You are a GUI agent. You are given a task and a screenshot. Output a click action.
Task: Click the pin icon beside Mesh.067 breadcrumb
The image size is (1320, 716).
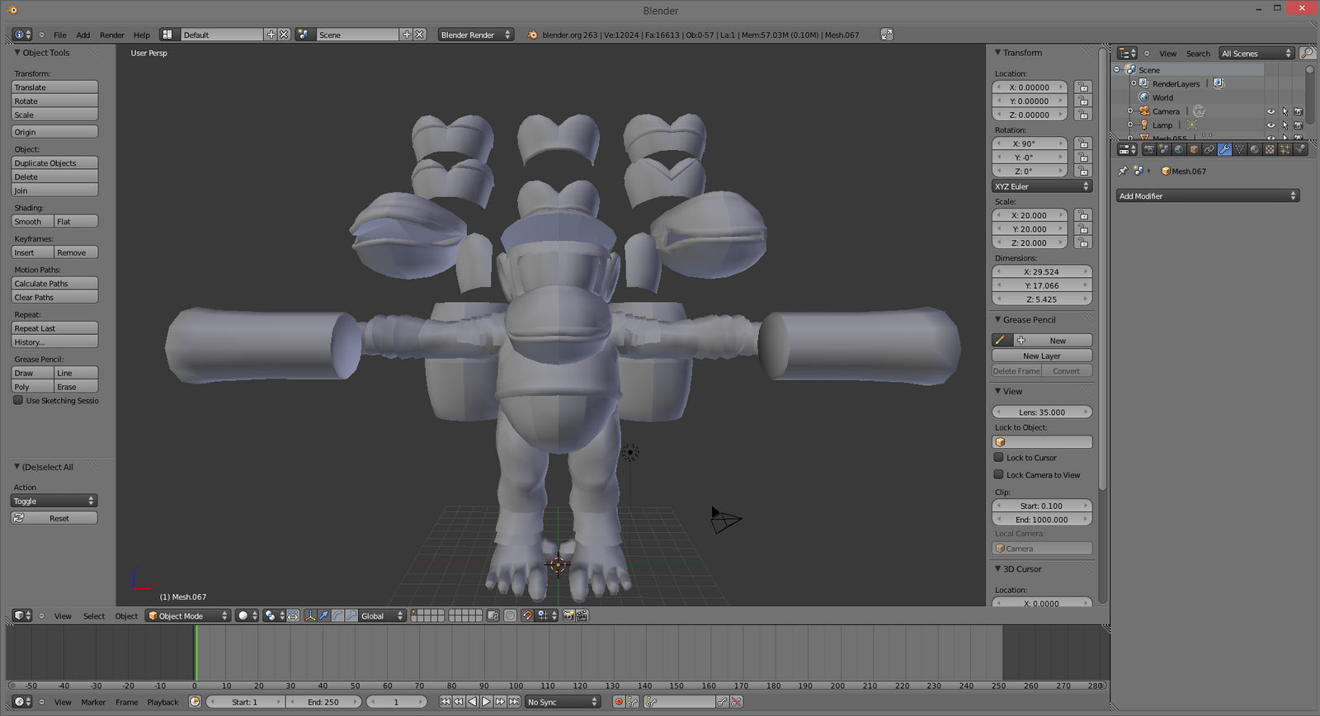click(1123, 171)
